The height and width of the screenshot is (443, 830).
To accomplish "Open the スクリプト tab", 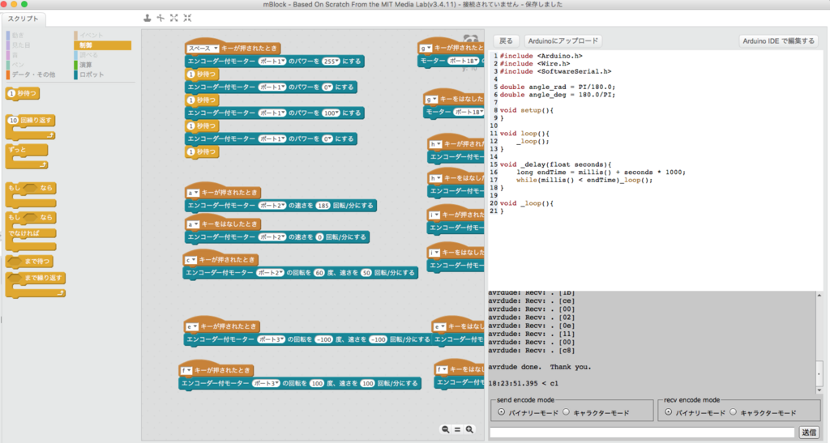I will click(x=24, y=19).
